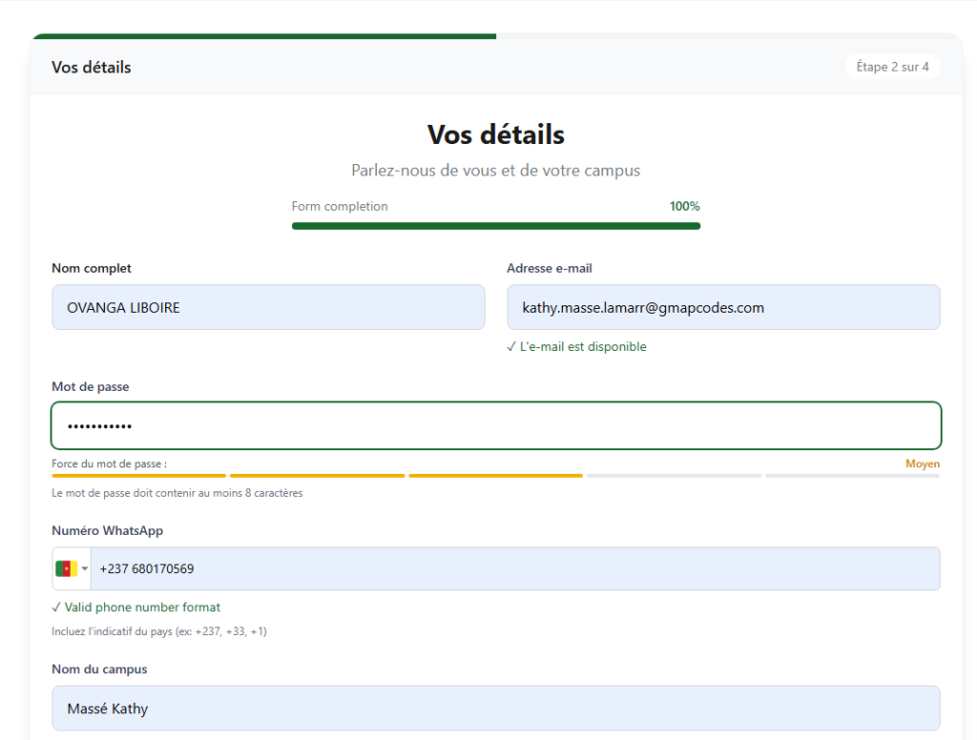Click the Nom complet label
The width and height of the screenshot is (977, 740).
coord(92,269)
